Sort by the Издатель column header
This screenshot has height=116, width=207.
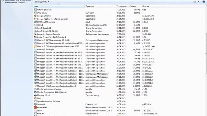100,6
